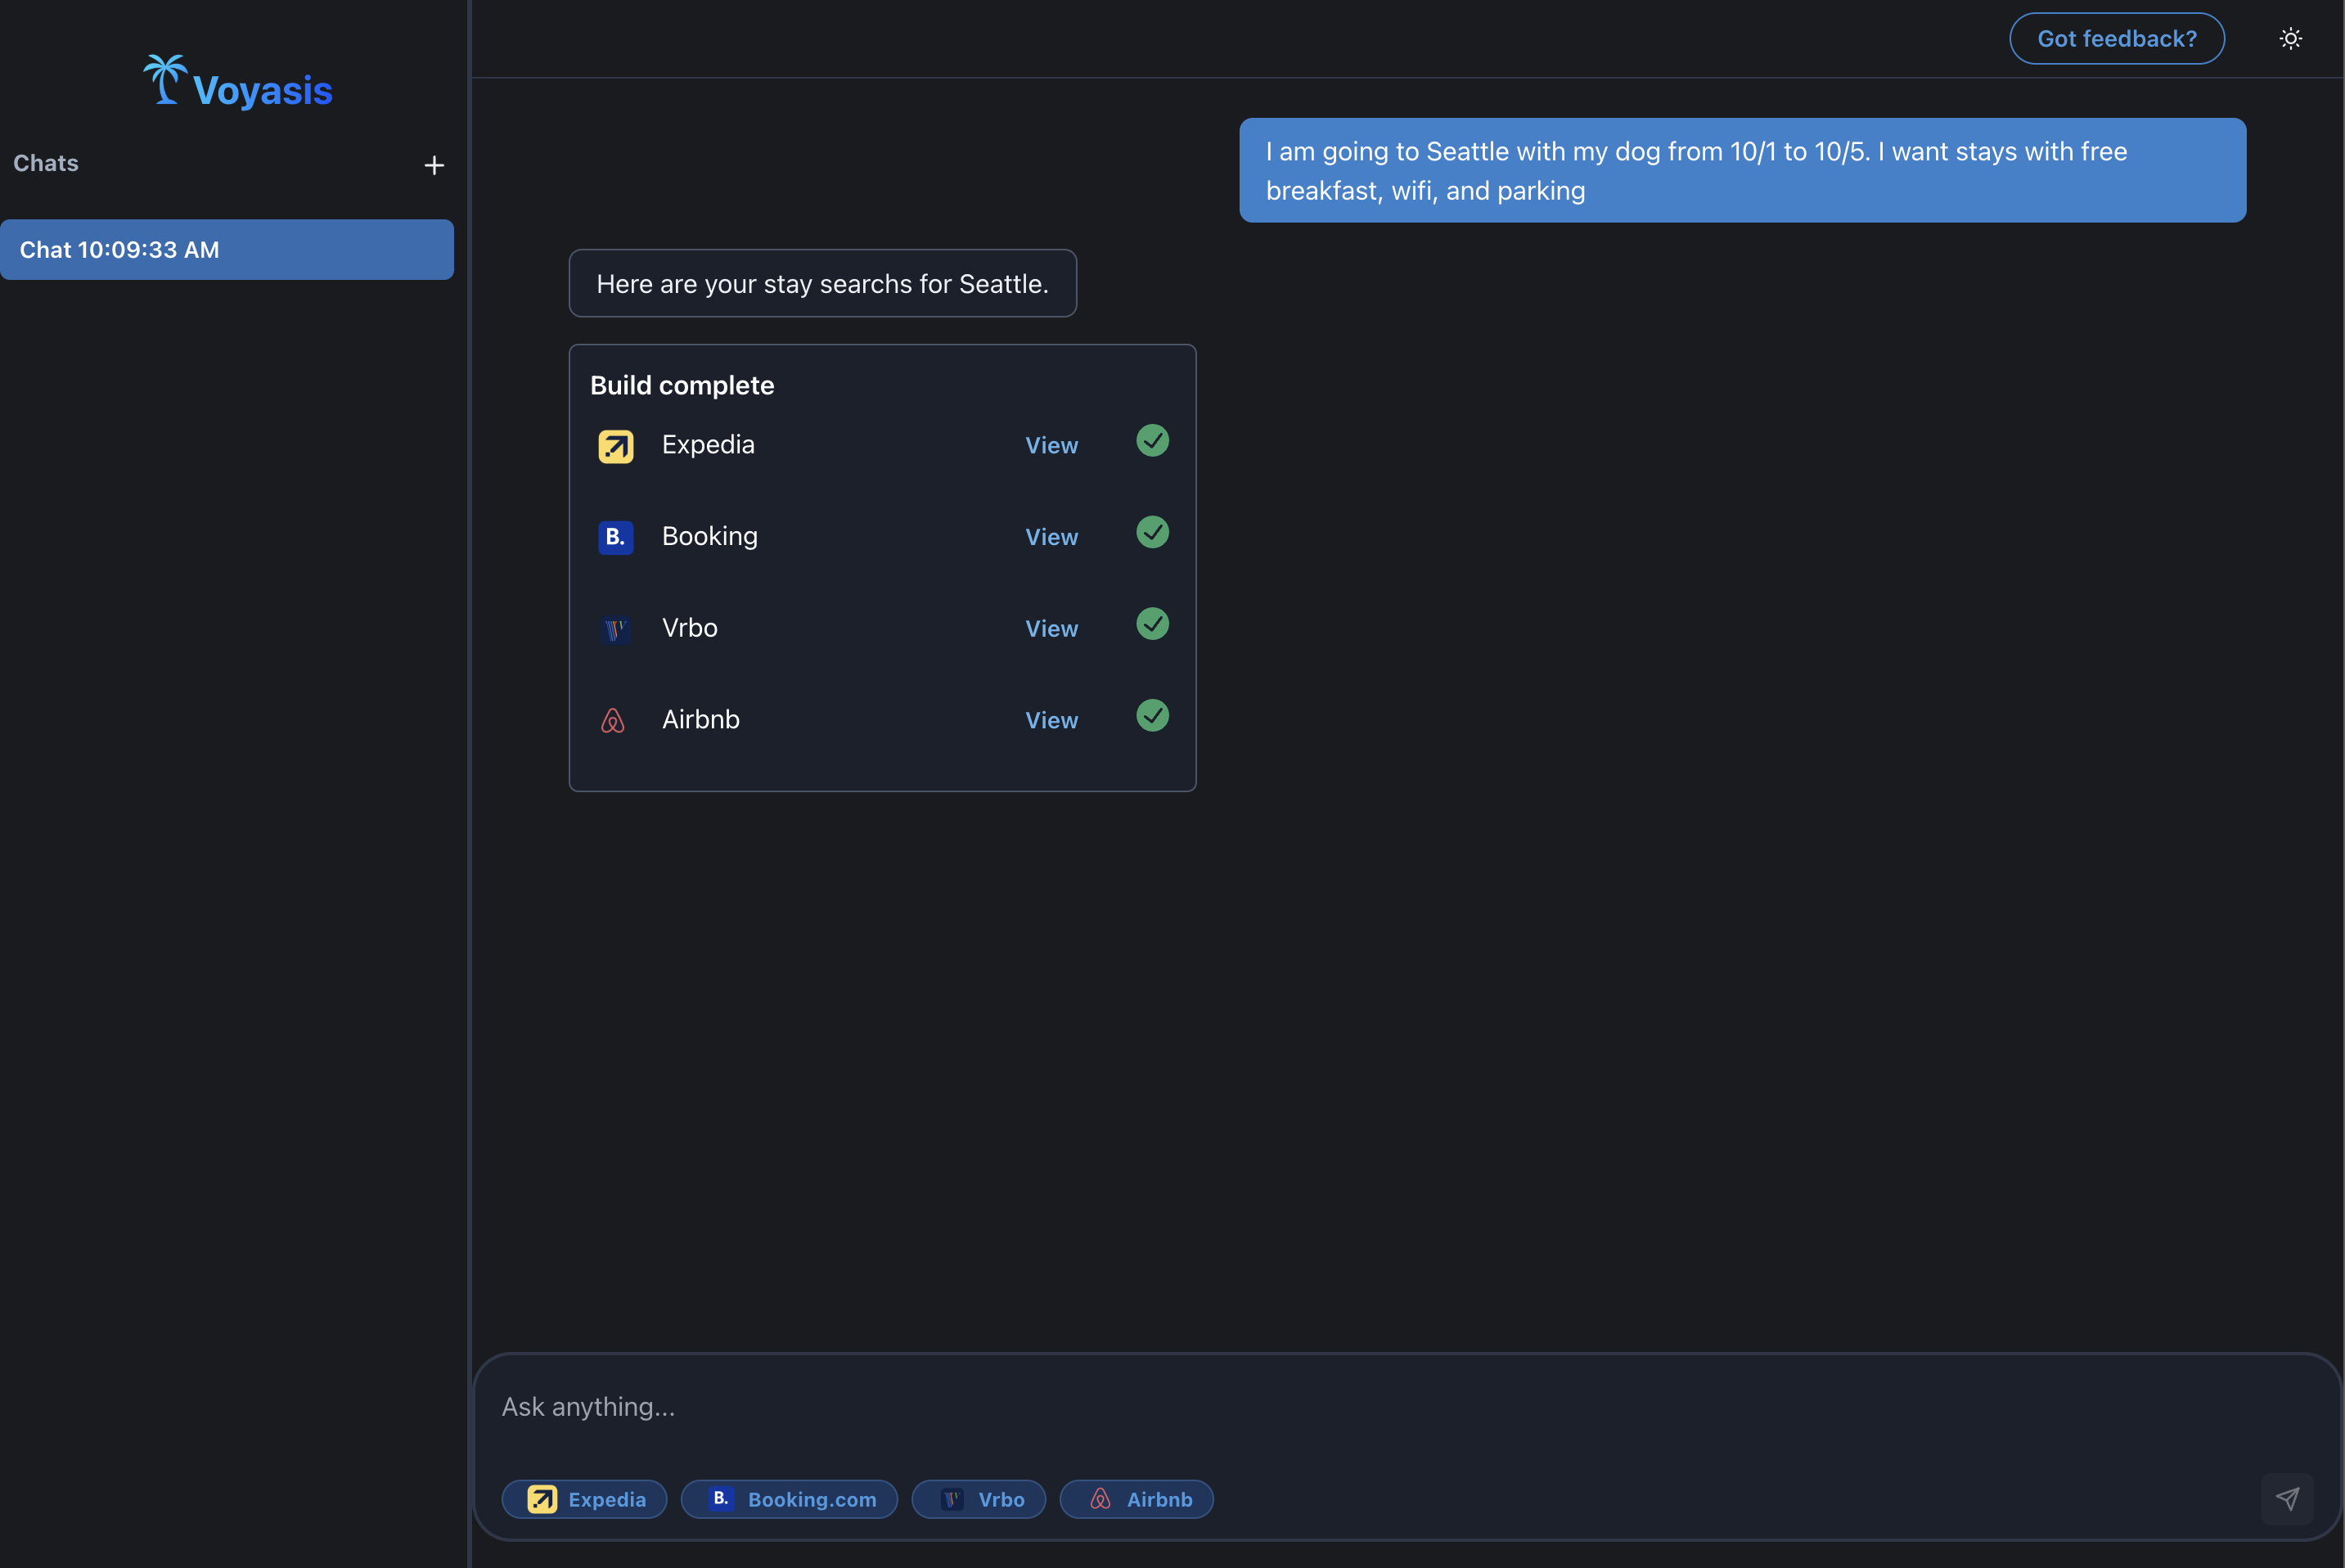Image resolution: width=2345 pixels, height=1568 pixels.
Task: Toggle light mode with the sun icon
Action: point(2290,39)
